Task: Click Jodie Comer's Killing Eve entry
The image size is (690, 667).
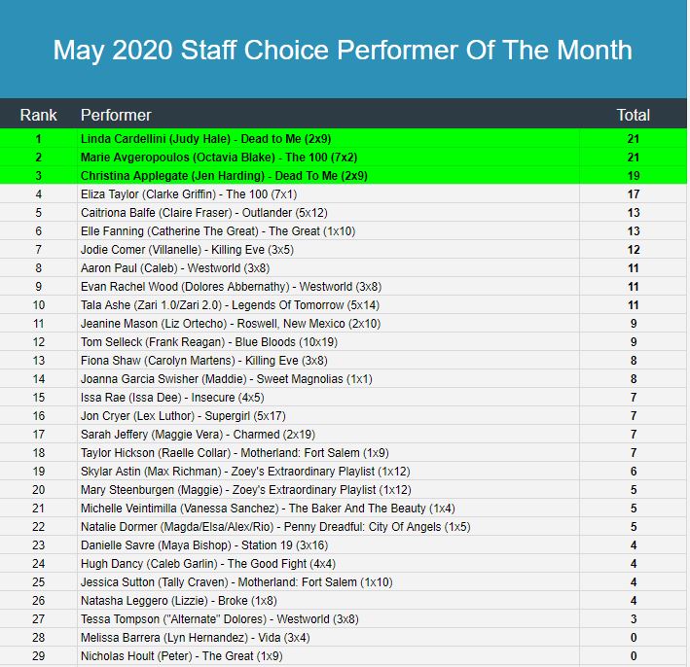Action: click(187, 250)
